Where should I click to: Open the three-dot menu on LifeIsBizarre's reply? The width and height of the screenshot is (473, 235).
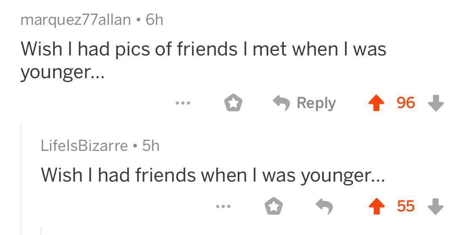pos(223,206)
